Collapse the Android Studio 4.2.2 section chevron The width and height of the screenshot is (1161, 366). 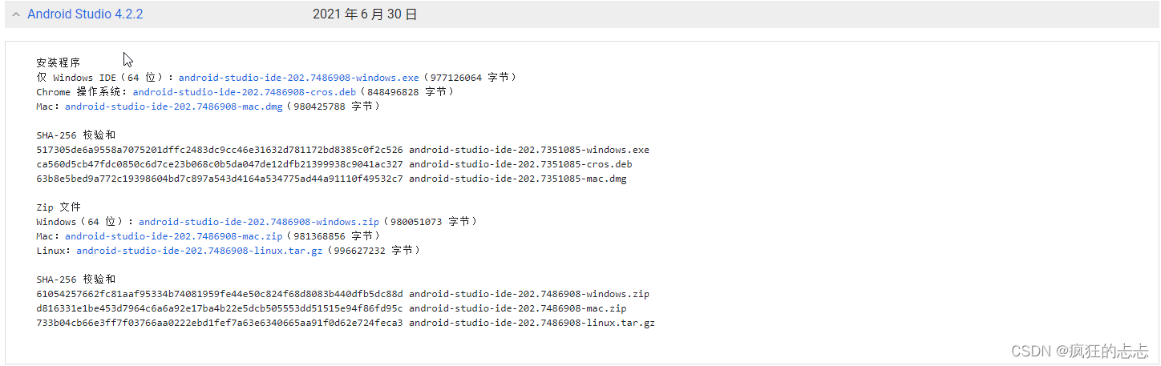pos(16,14)
